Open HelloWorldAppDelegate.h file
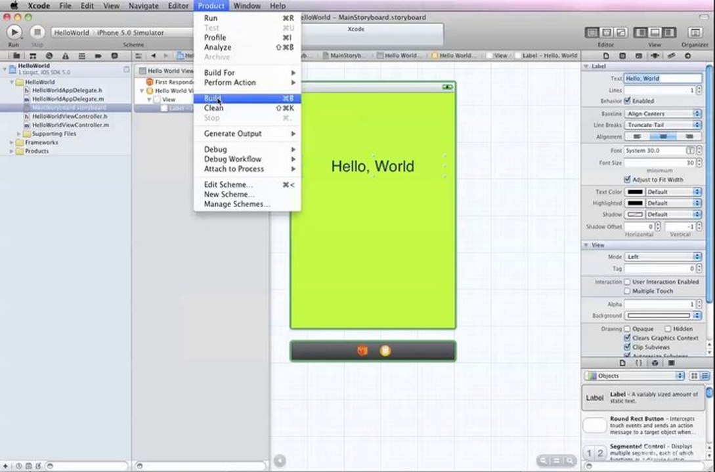 pyautogui.click(x=67, y=90)
